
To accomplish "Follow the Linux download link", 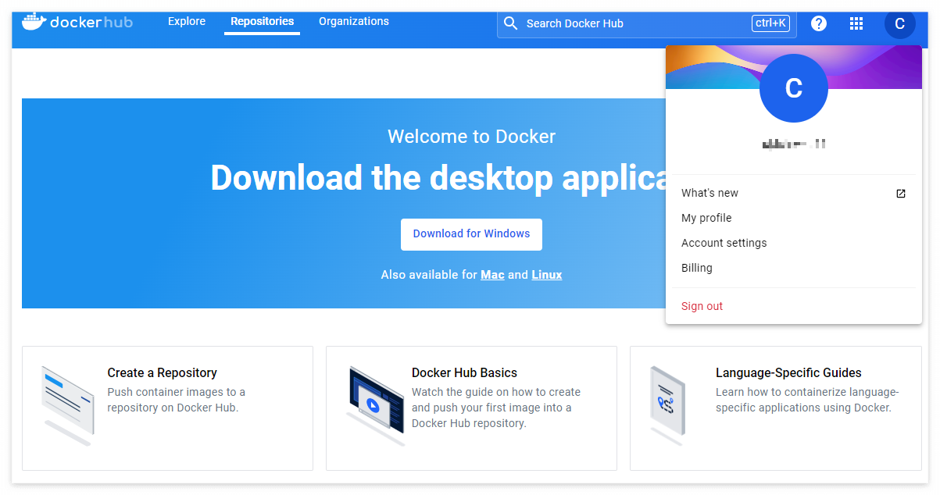I will pos(547,275).
